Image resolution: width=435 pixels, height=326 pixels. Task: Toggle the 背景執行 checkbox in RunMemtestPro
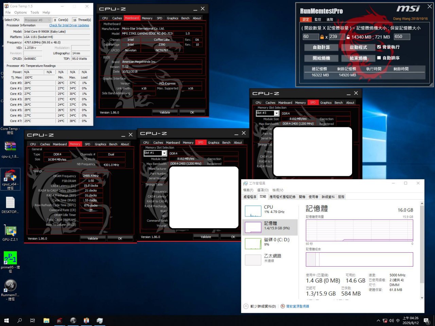(x=379, y=47)
